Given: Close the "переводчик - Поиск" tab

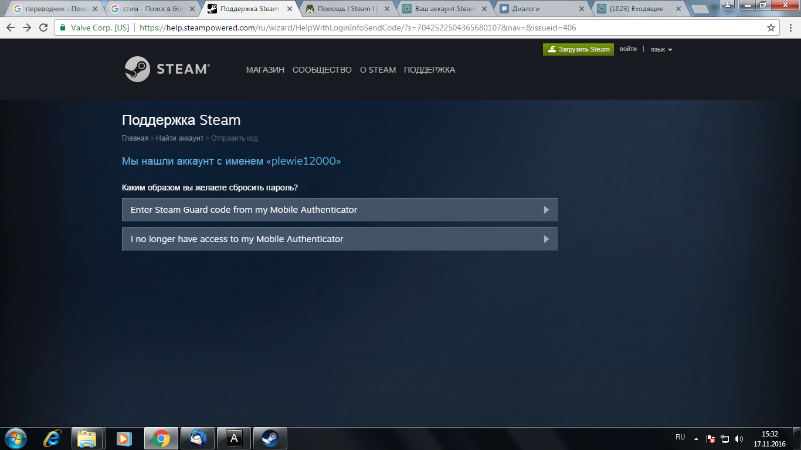Looking at the screenshot, I should tap(95, 9).
